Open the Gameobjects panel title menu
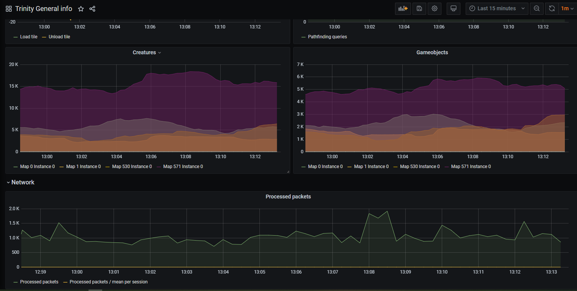 coord(432,53)
